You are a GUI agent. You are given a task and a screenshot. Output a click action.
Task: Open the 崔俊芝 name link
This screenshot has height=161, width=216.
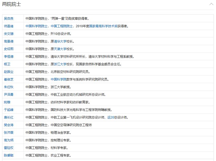[9, 79]
